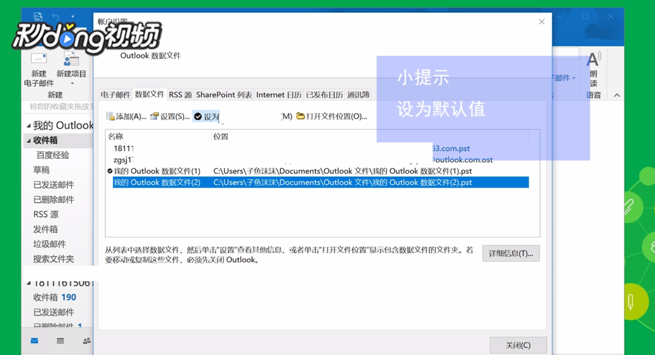Open the 垃圾邮件 folder
655x355 pixels.
(x=49, y=244)
